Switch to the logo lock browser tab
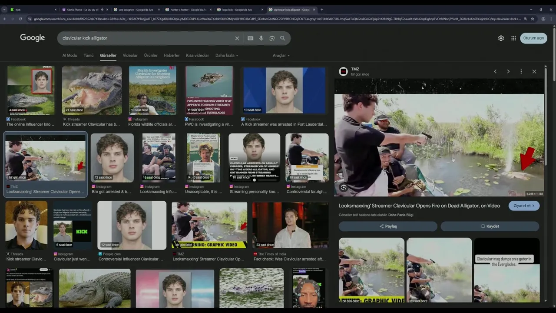This screenshot has width=556, height=313. [240, 10]
